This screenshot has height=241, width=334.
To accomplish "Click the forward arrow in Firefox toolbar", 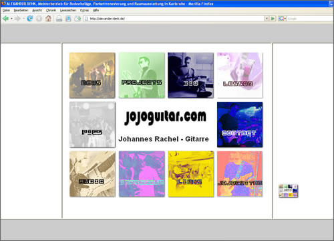I will click(17, 19).
